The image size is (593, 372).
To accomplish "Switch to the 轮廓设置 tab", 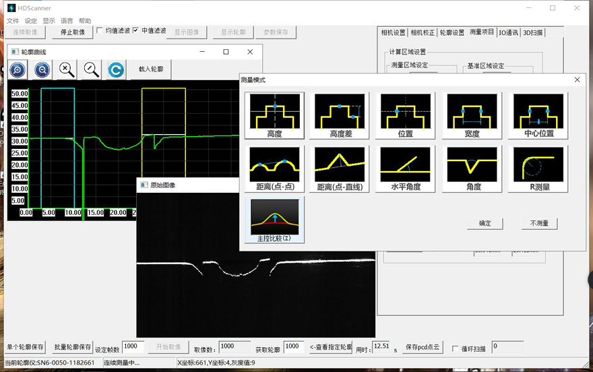I will click(x=452, y=33).
